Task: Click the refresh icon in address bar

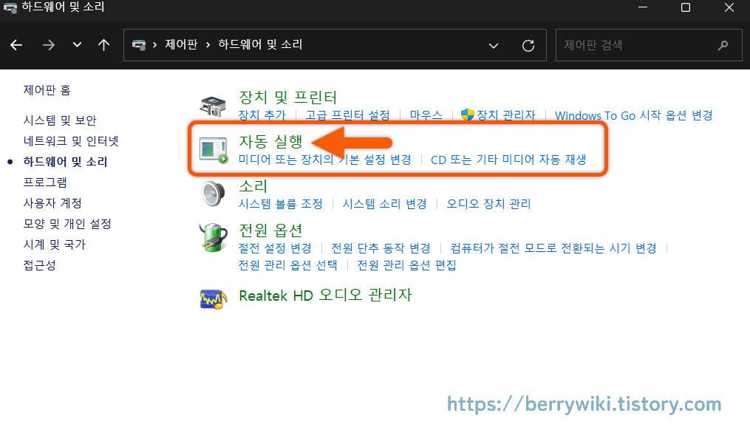Action: coord(528,45)
